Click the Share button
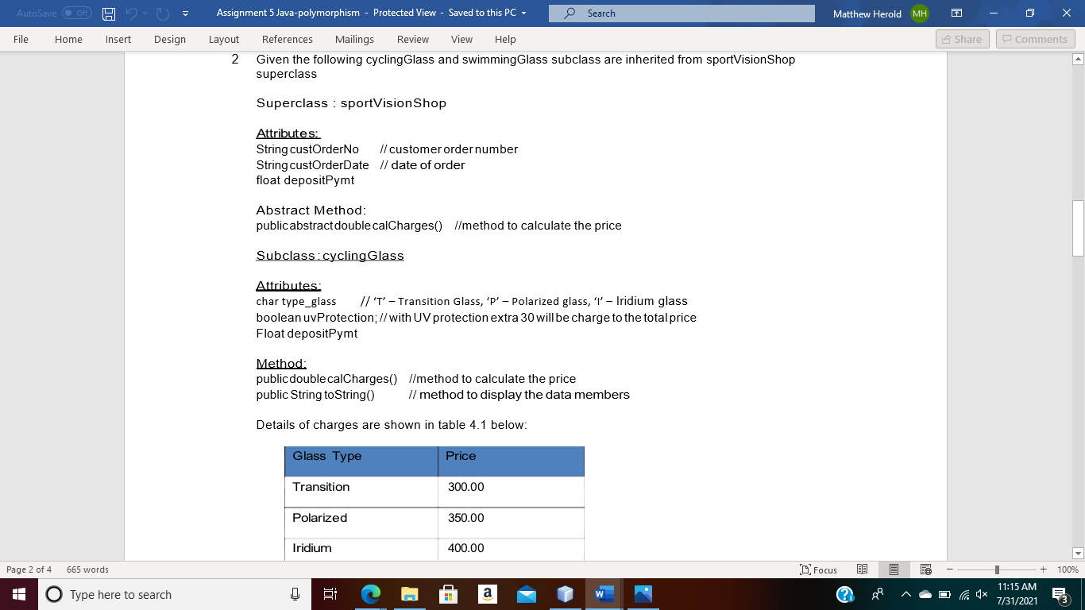Image resolution: width=1085 pixels, height=610 pixels. (962, 38)
